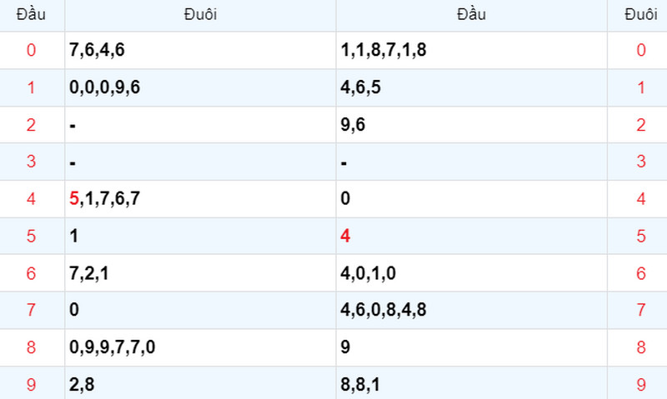
Task: Select the cell containing 1,1,8,7,1,8
Action: coord(471,50)
